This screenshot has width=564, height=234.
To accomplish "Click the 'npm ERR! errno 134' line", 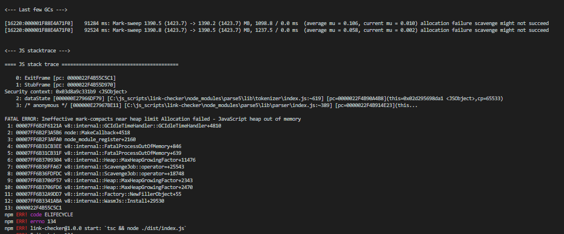I will pyautogui.click(x=30, y=221).
